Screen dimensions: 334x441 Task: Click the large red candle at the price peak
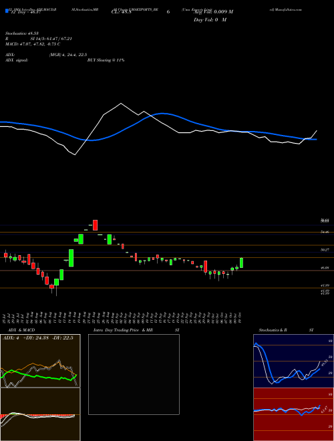(x=96, y=225)
